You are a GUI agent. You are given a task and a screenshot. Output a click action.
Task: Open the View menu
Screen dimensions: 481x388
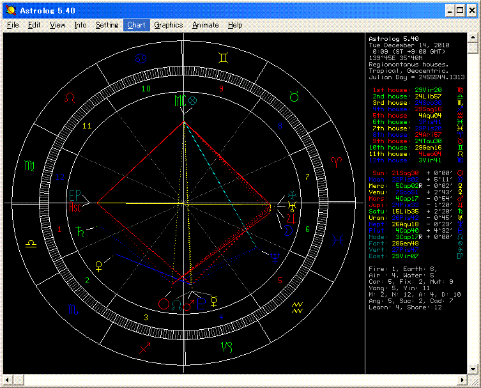(x=57, y=25)
